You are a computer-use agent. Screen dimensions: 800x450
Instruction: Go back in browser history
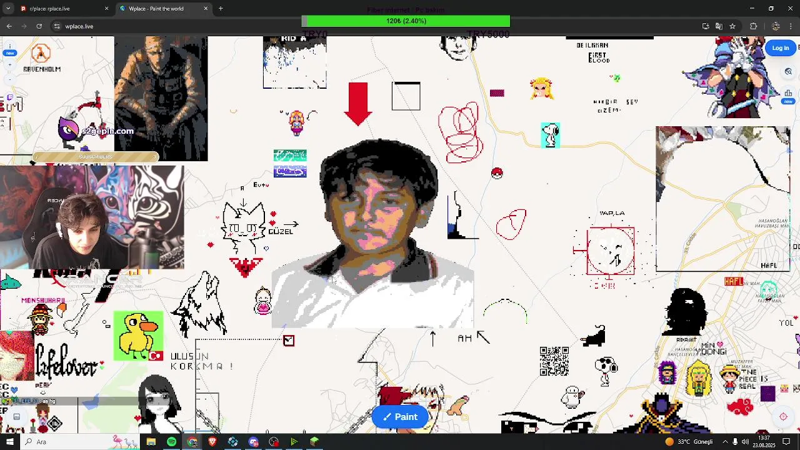tap(9, 26)
